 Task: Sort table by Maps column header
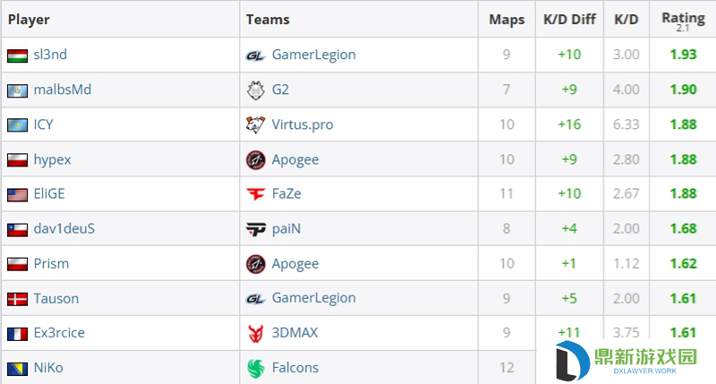[x=507, y=20]
